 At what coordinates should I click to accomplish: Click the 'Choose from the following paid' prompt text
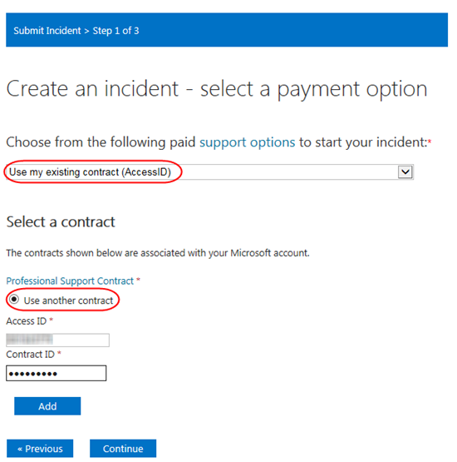tap(101, 142)
